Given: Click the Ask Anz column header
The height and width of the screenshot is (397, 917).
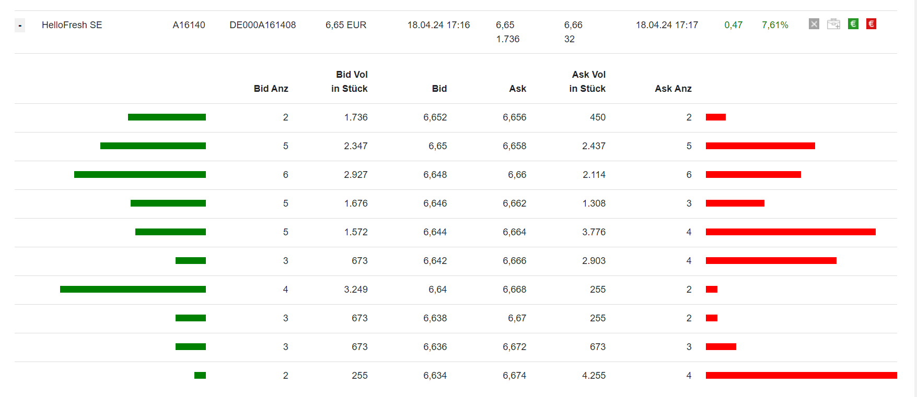Looking at the screenshot, I should coord(673,89).
